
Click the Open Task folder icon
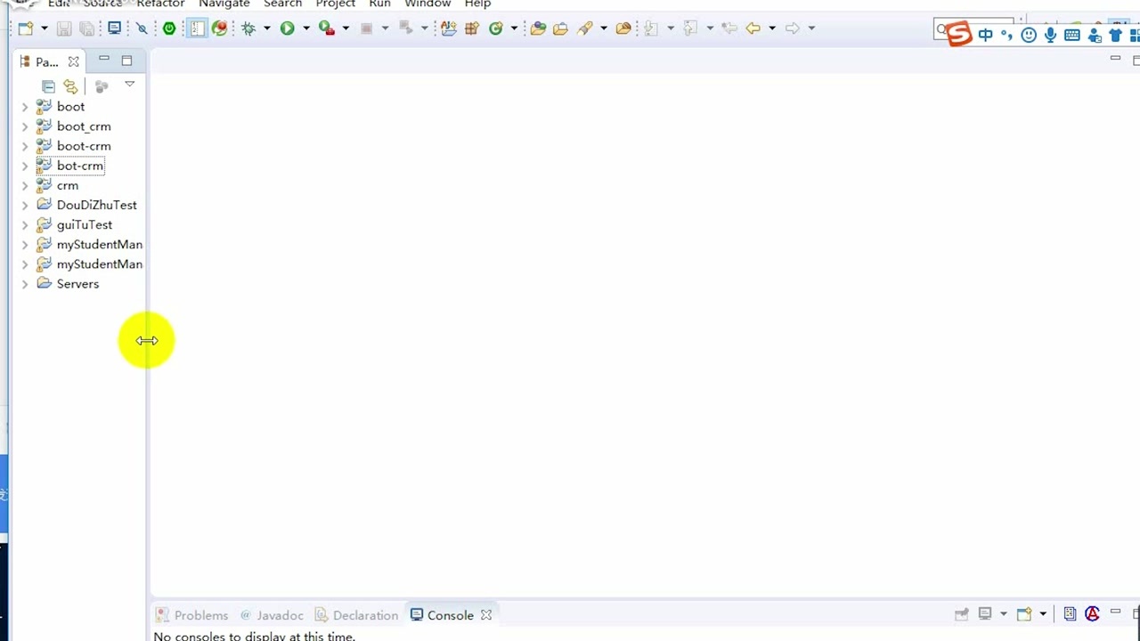[x=560, y=28]
